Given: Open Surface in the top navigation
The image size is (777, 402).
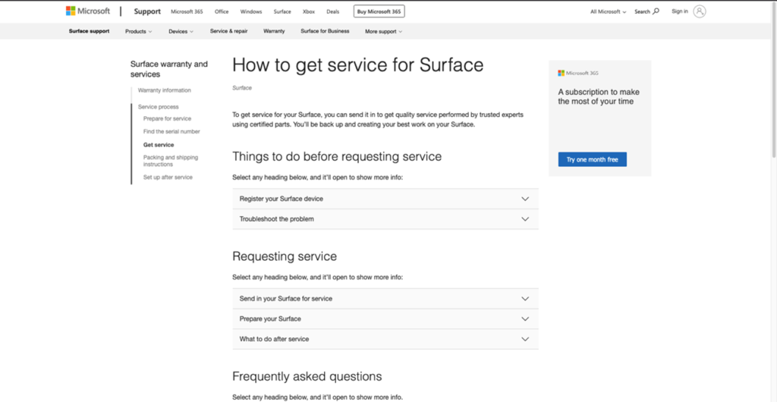Looking at the screenshot, I should point(282,11).
